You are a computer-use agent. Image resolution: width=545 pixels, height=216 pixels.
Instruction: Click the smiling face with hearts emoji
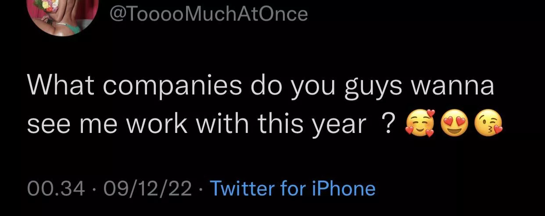coord(420,124)
